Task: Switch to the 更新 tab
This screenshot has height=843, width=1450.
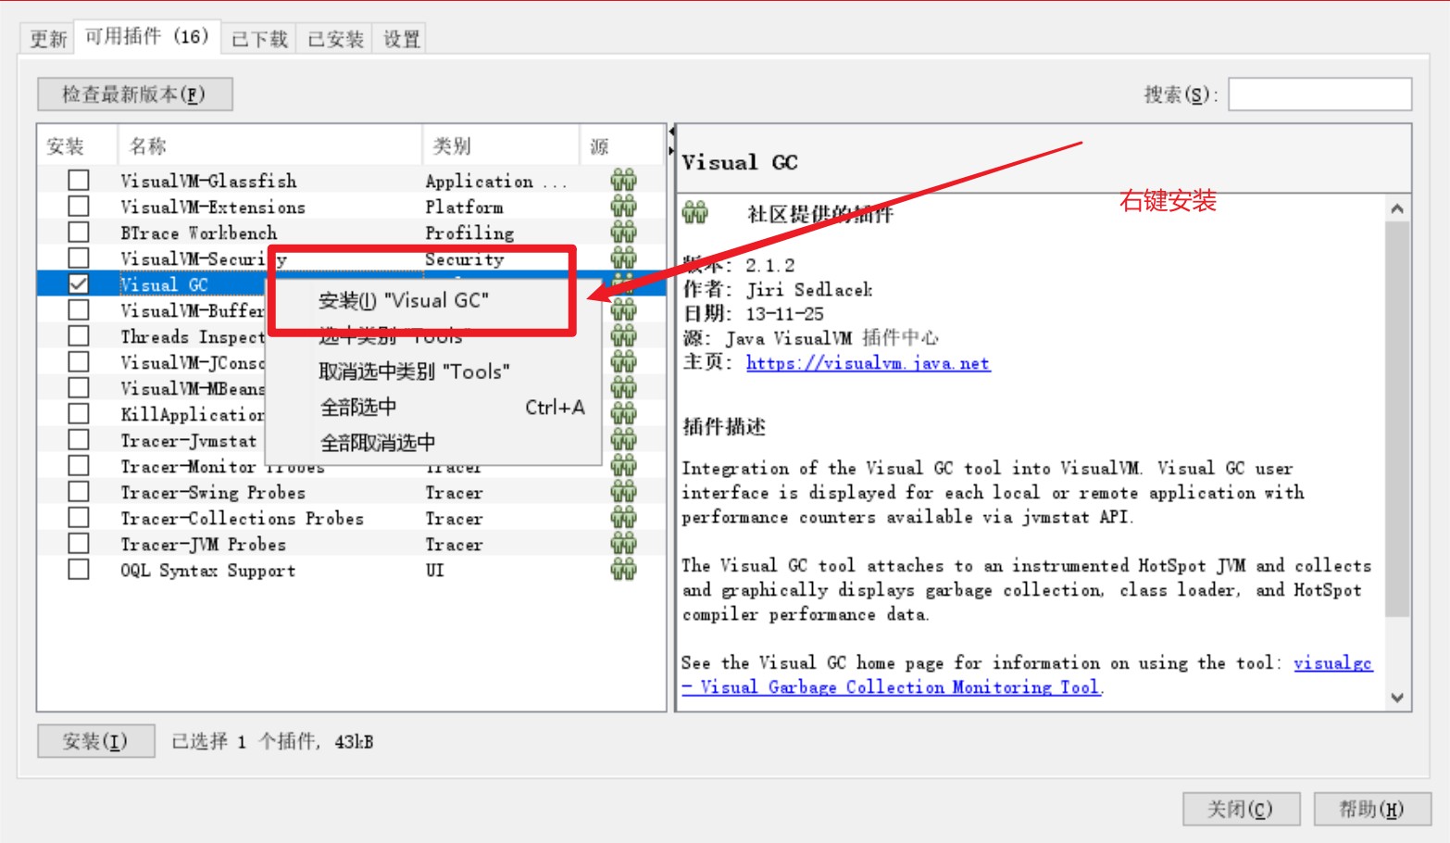Action: pos(48,39)
